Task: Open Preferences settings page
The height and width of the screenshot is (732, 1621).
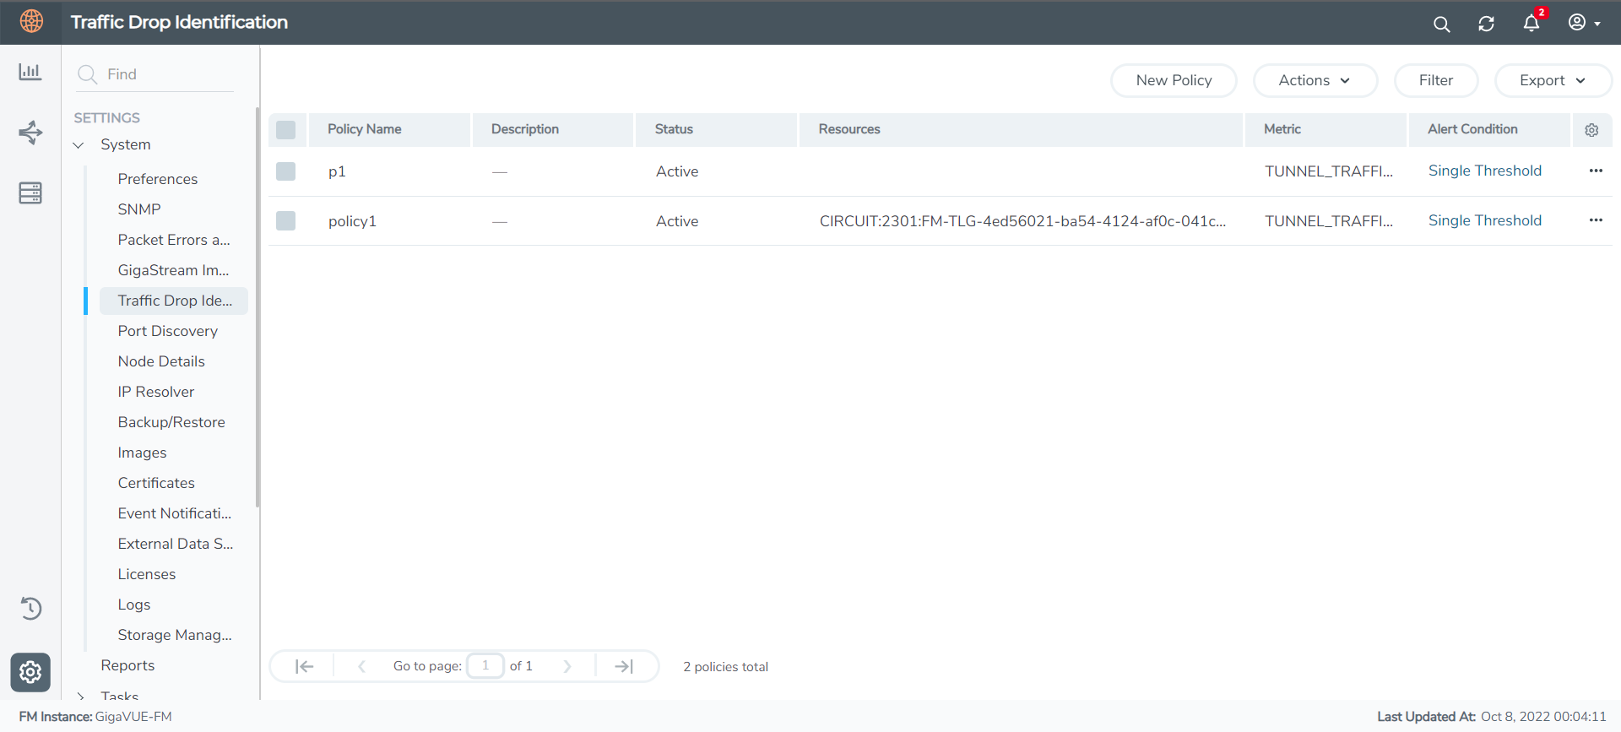Action: point(158,179)
